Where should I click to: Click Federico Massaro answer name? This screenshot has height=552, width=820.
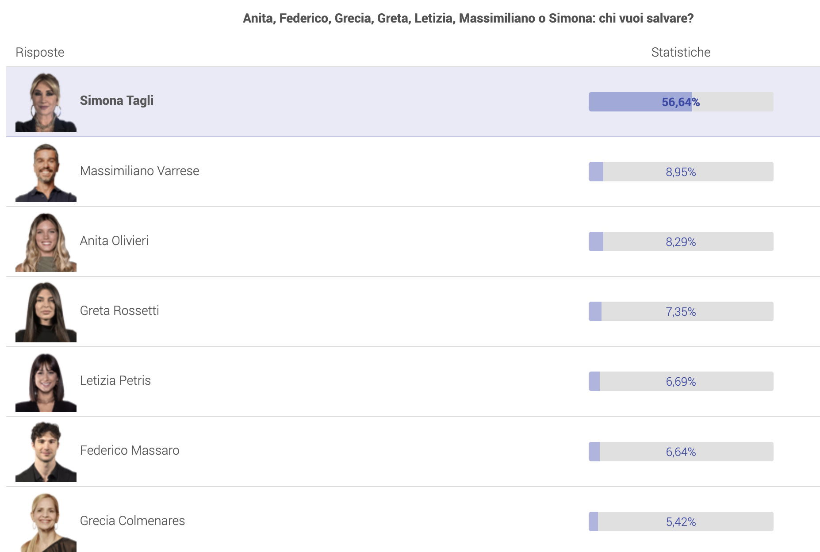130,450
